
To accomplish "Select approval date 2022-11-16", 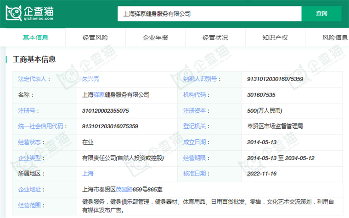I will [x=262, y=174].
